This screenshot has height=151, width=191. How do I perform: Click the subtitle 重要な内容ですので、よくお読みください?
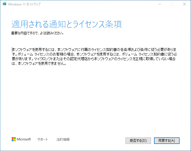pyautogui.click(x=37, y=33)
